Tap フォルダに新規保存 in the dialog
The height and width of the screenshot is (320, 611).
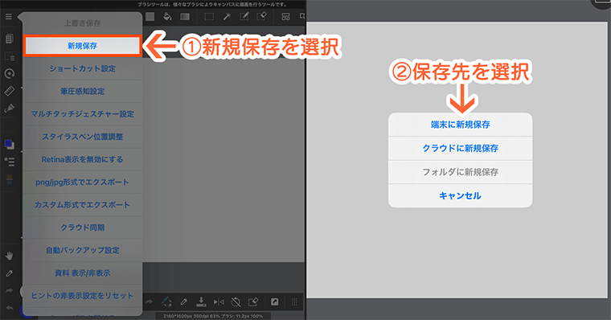pos(460,172)
